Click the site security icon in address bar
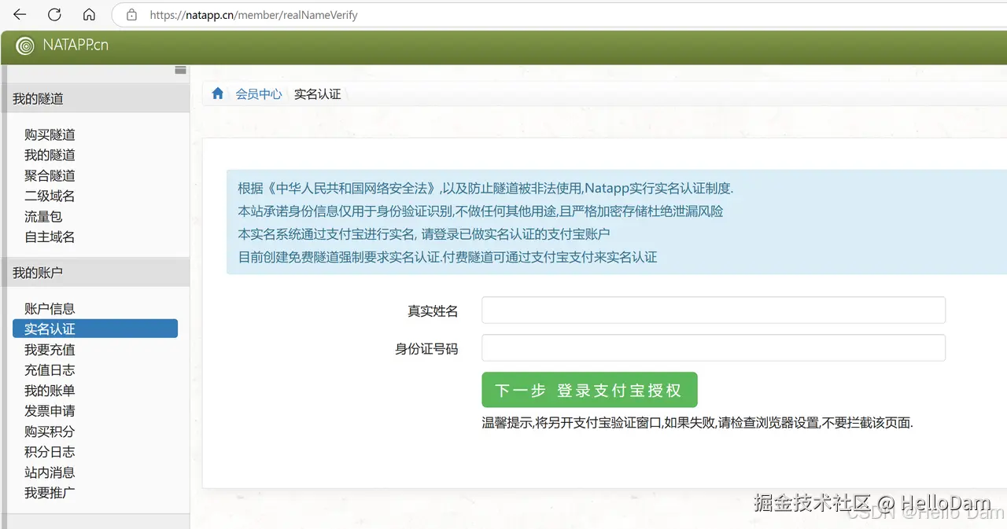Screen dimensions: 1007x529 [x=131, y=14]
